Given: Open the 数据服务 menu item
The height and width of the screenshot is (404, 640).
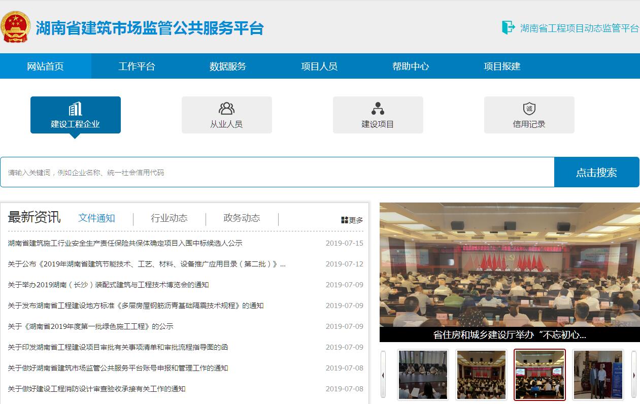Looking at the screenshot, I should point(228,66).
